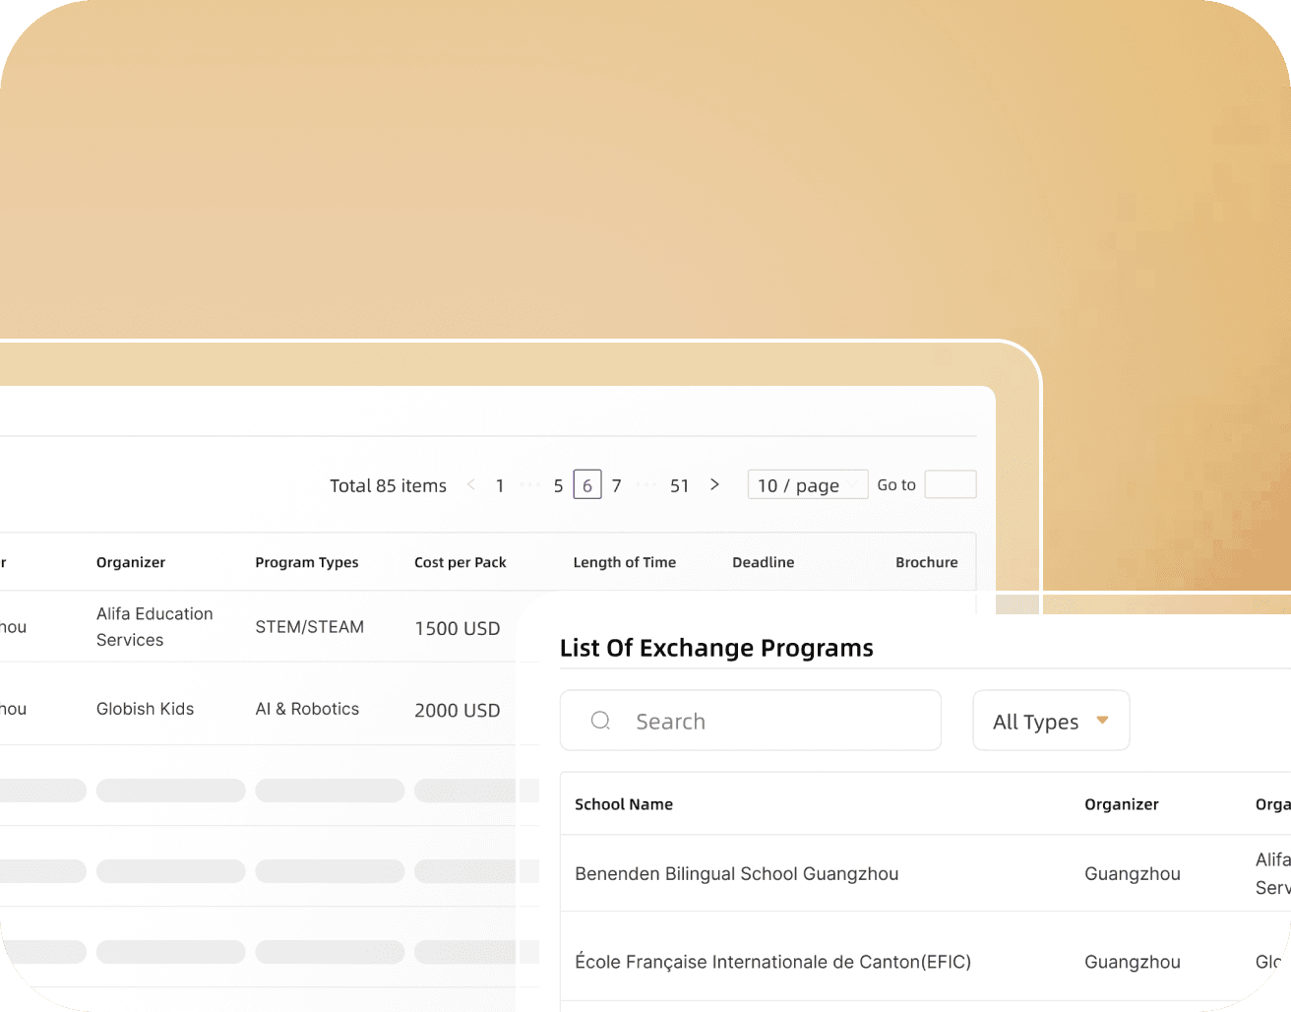Click the magnifier icon in the Search box

600,721
